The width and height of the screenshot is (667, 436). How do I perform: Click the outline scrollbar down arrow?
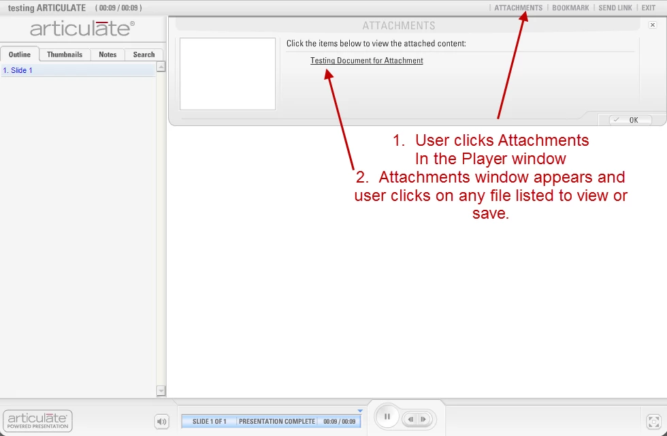point(161,391)
